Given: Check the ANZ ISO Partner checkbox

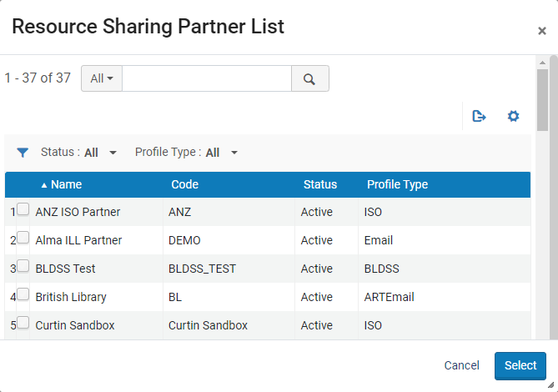Looking at the screenshot, I should (23, 210).
